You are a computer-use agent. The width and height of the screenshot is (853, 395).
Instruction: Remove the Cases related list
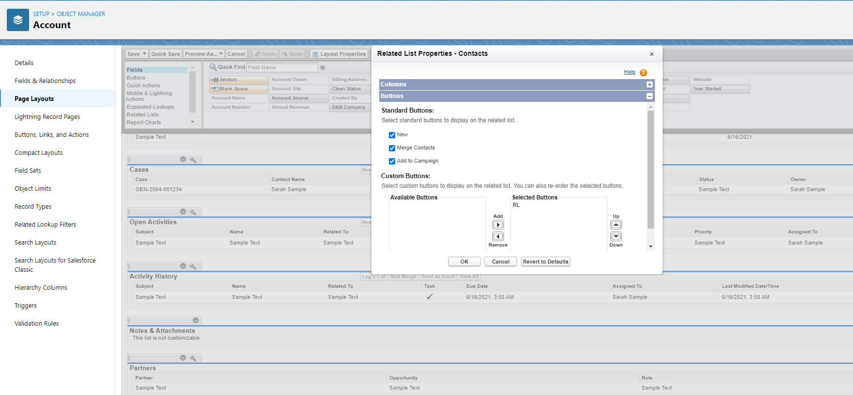pyautogui.click(x=183, y=159)
